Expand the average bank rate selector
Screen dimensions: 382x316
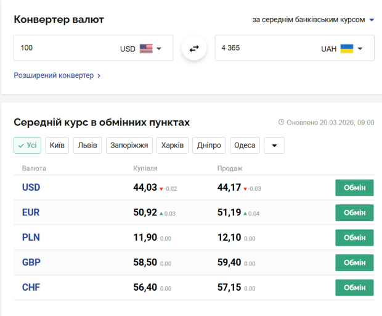click(313, 20)
